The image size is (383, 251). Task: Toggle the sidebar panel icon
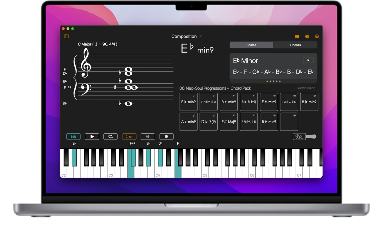tap(66, 36)
